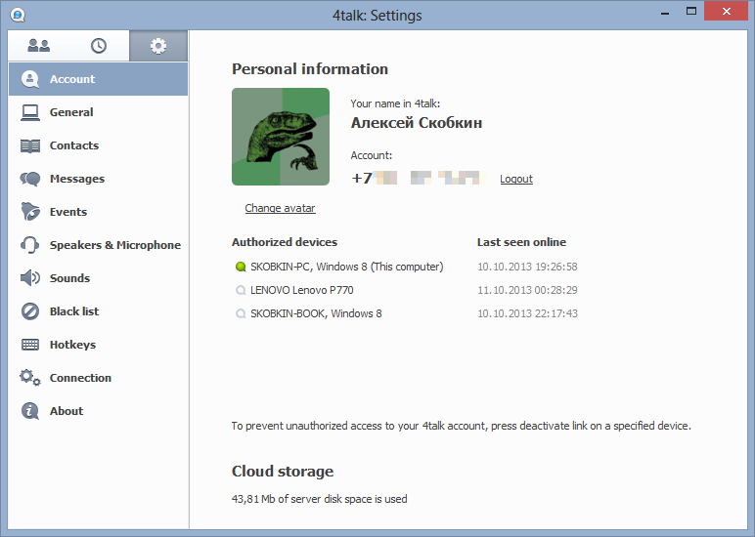
Task: Open the About section
Action: pyautogui.click(x=67, y=411)
